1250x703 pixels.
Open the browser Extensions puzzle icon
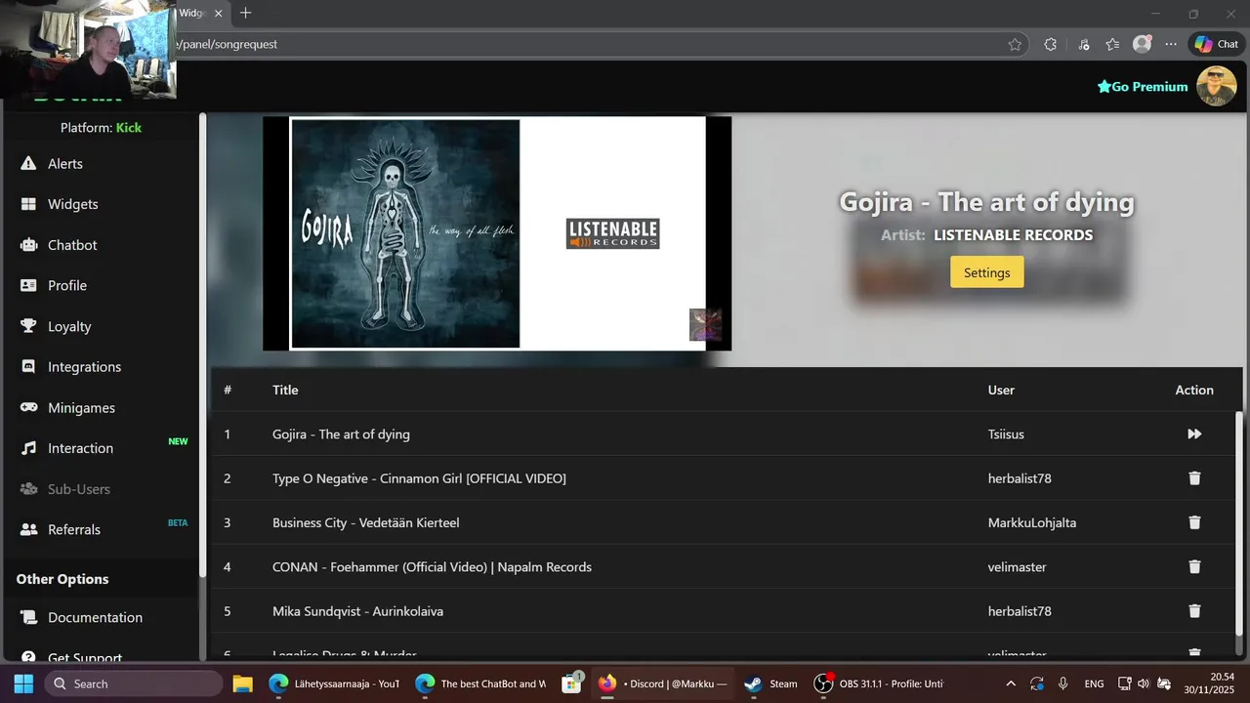coord(1050,44)
